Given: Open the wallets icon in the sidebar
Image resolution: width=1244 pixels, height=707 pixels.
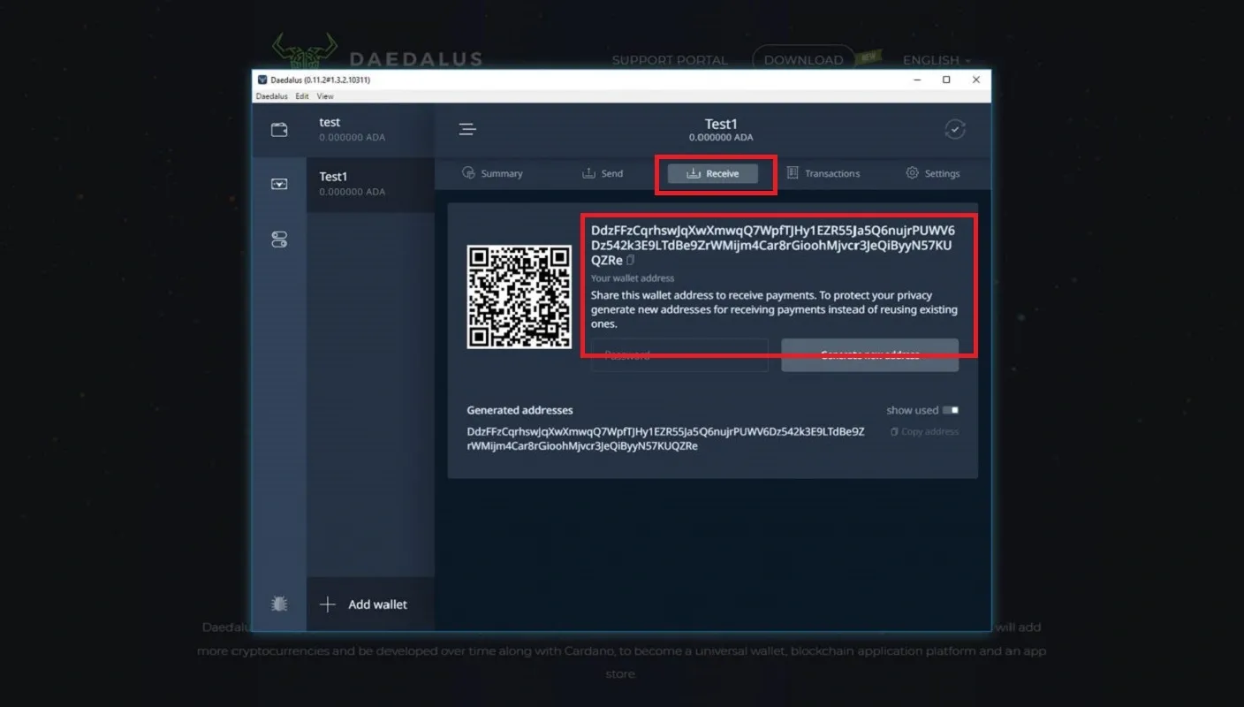Looking at the screenshot, I should (279, 130).
